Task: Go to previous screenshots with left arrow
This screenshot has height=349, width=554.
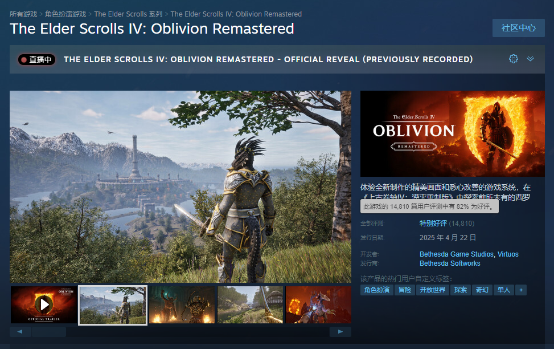Action: (x=20, y=332)
